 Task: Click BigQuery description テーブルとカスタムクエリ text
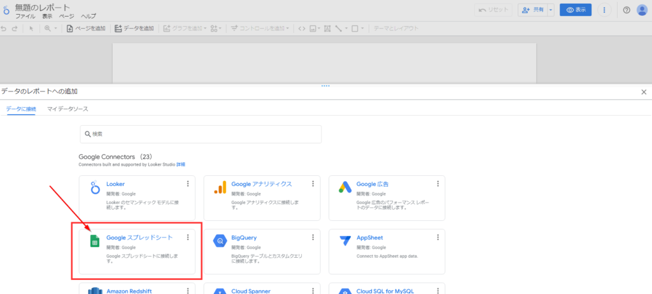267,258
